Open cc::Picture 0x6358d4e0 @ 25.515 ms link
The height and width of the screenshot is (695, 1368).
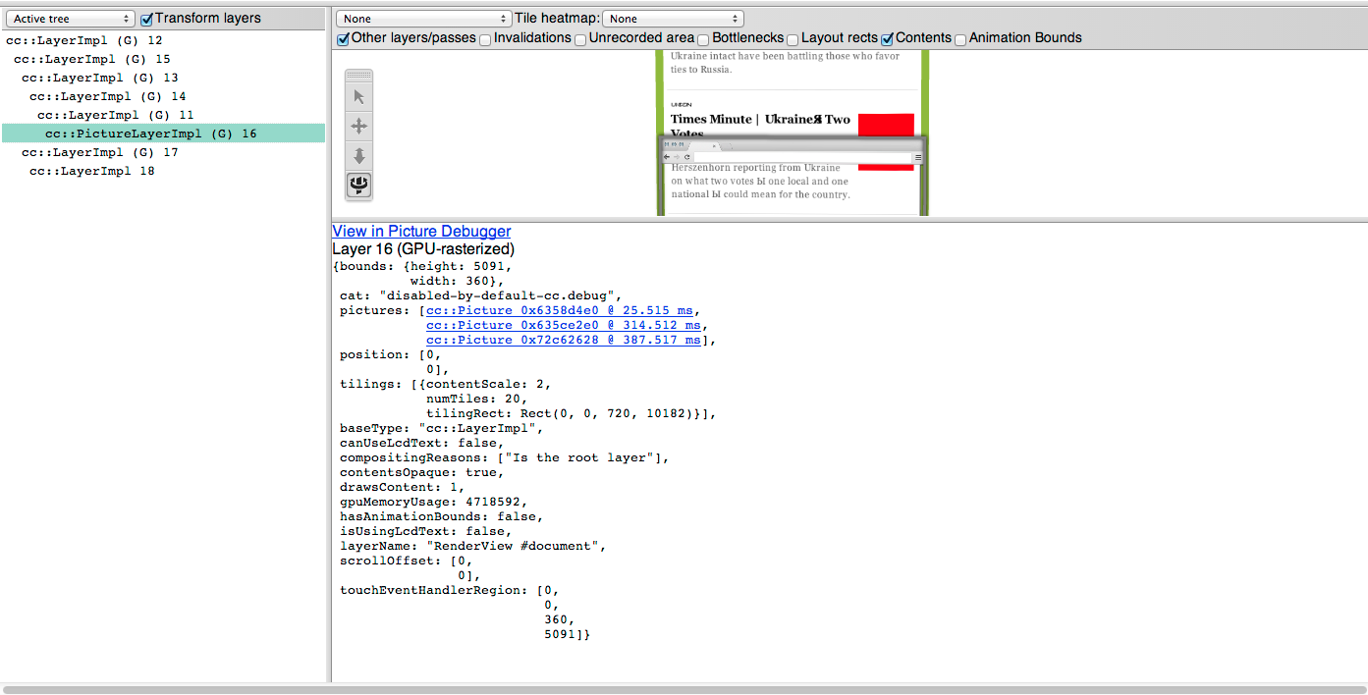[560, 310]
